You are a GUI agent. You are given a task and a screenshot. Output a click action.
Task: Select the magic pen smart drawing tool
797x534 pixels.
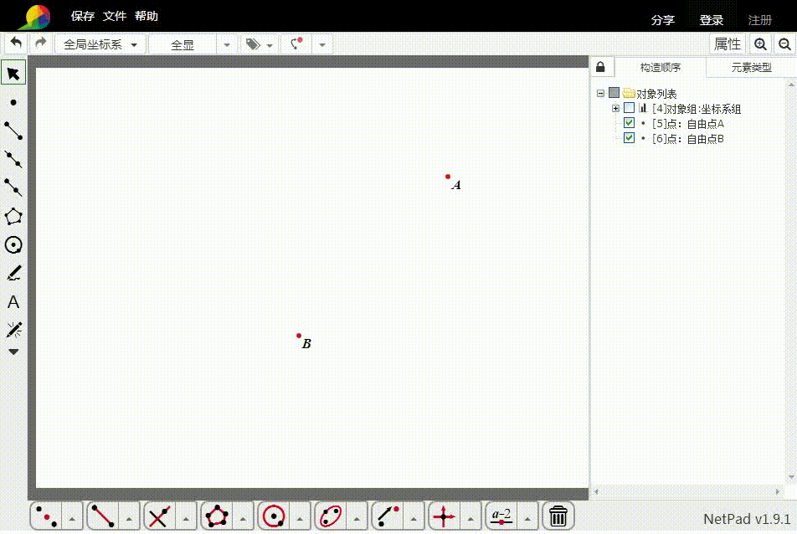[13, 330]
